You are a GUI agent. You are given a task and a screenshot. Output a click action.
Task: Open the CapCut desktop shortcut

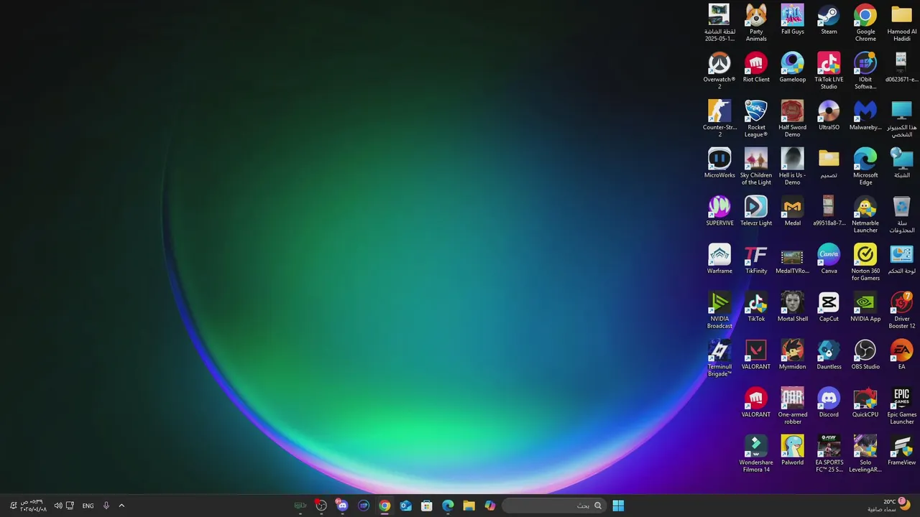click(829, 307)
